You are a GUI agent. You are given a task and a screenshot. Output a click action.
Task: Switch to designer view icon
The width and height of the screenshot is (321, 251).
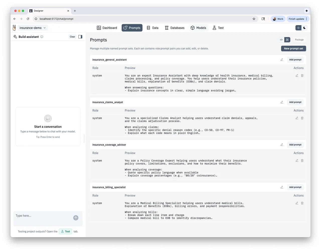pos(287,40)
